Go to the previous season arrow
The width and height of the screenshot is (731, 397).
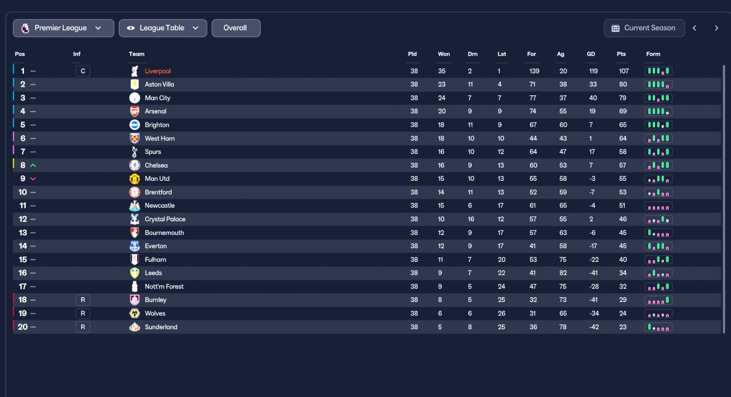click(x=694, y=28)
